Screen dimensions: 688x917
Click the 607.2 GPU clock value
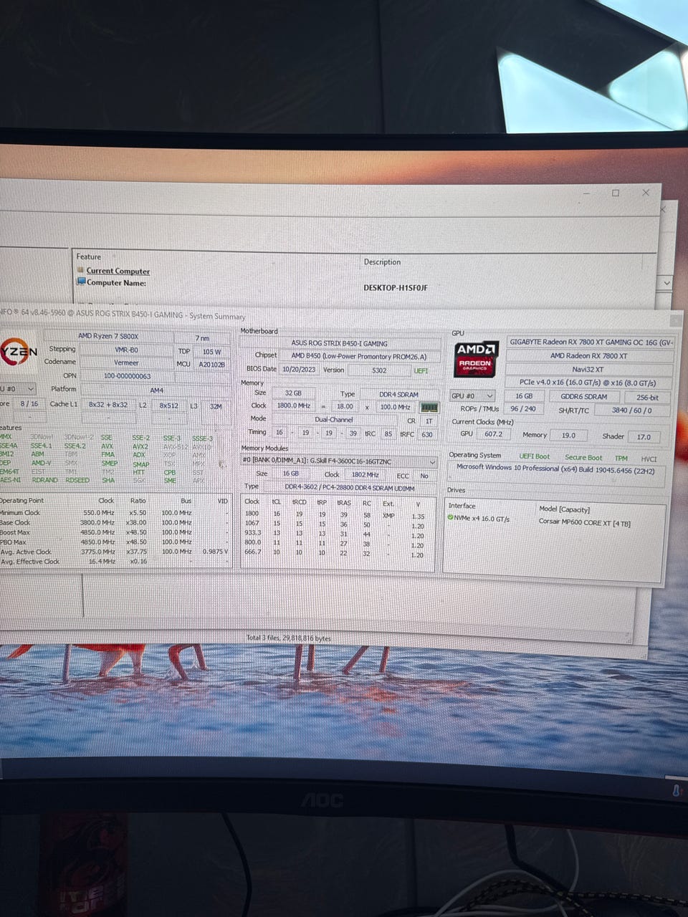493,434
